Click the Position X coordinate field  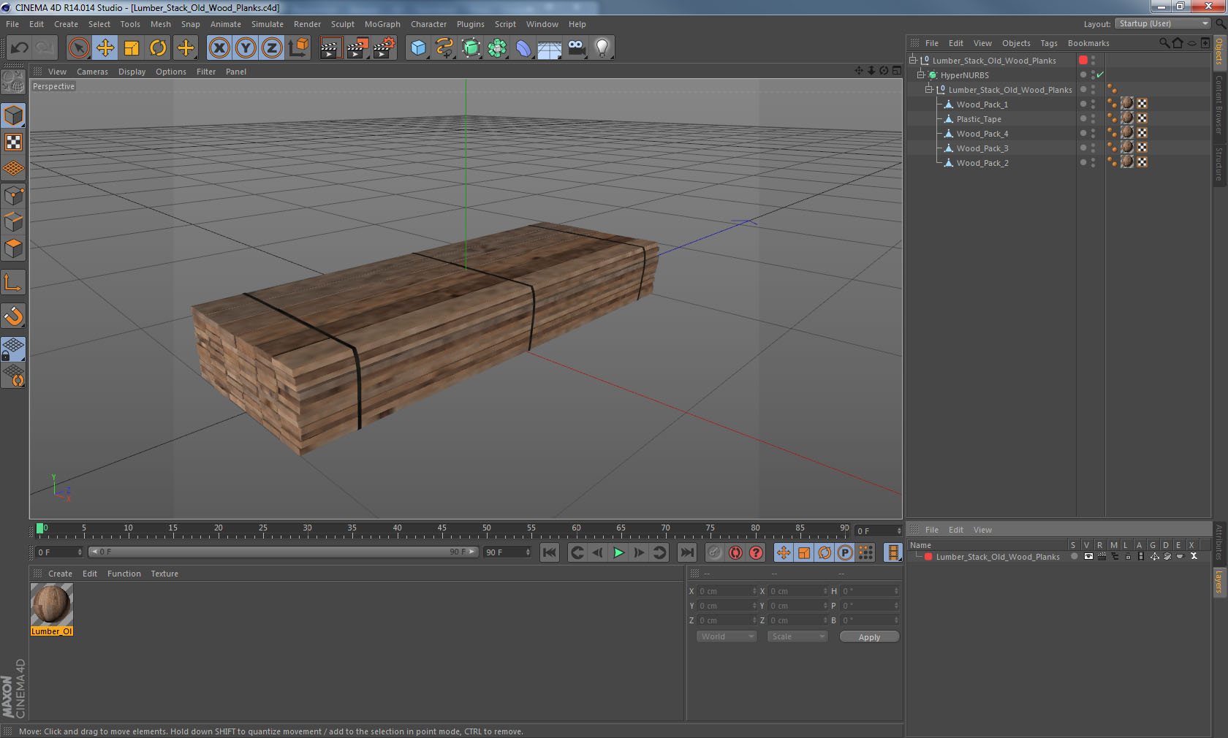tap(727, 591)
